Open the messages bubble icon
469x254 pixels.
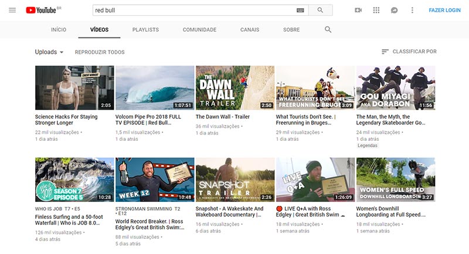[394, 10]
